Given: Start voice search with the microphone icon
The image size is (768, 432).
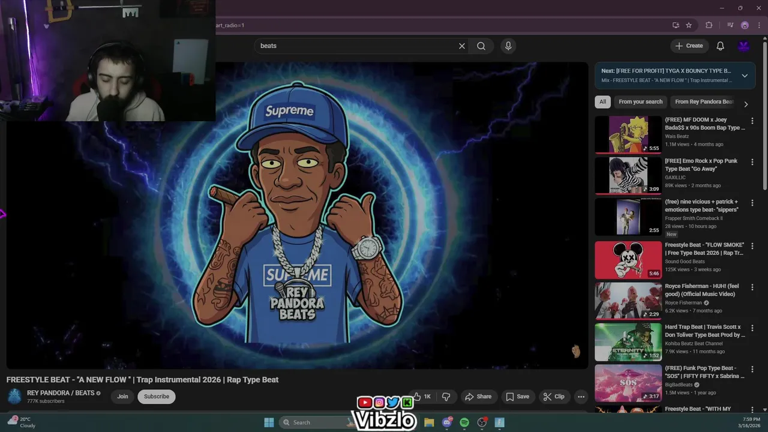Looking at the screenshot, I should [508, 46].
